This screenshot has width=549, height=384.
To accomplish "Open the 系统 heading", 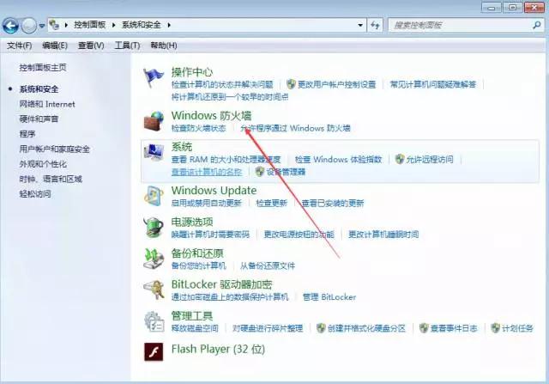I will 181,147.
